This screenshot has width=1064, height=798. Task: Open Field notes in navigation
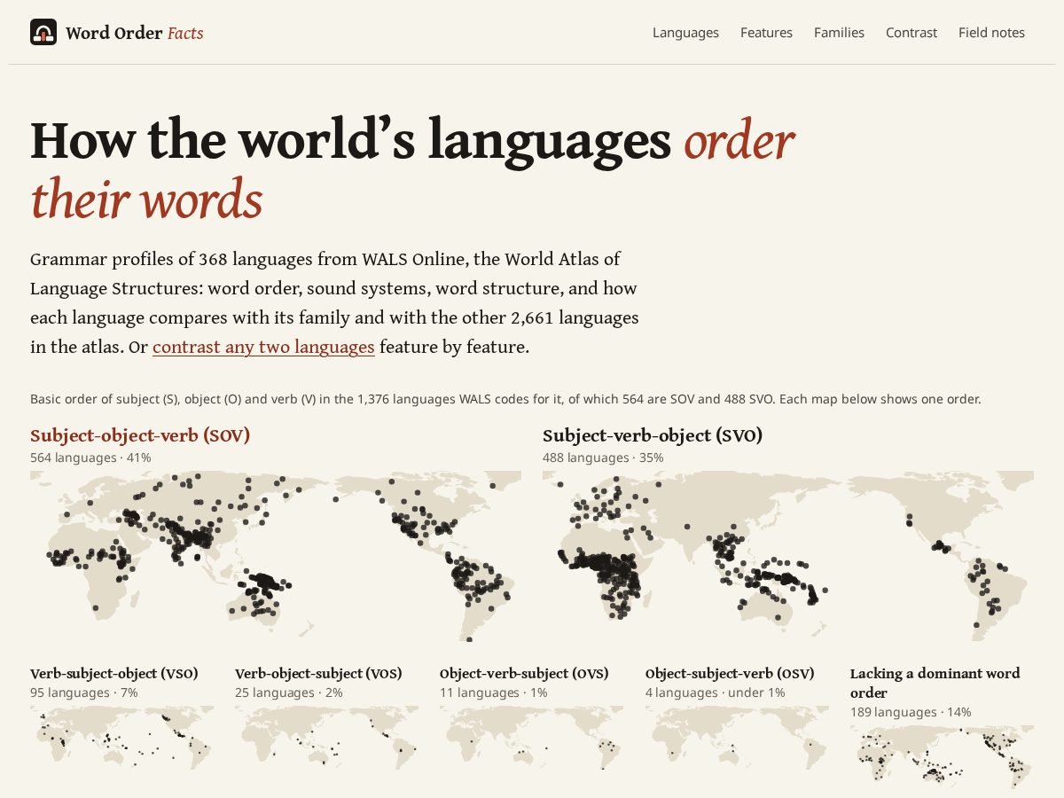[991, 33]
